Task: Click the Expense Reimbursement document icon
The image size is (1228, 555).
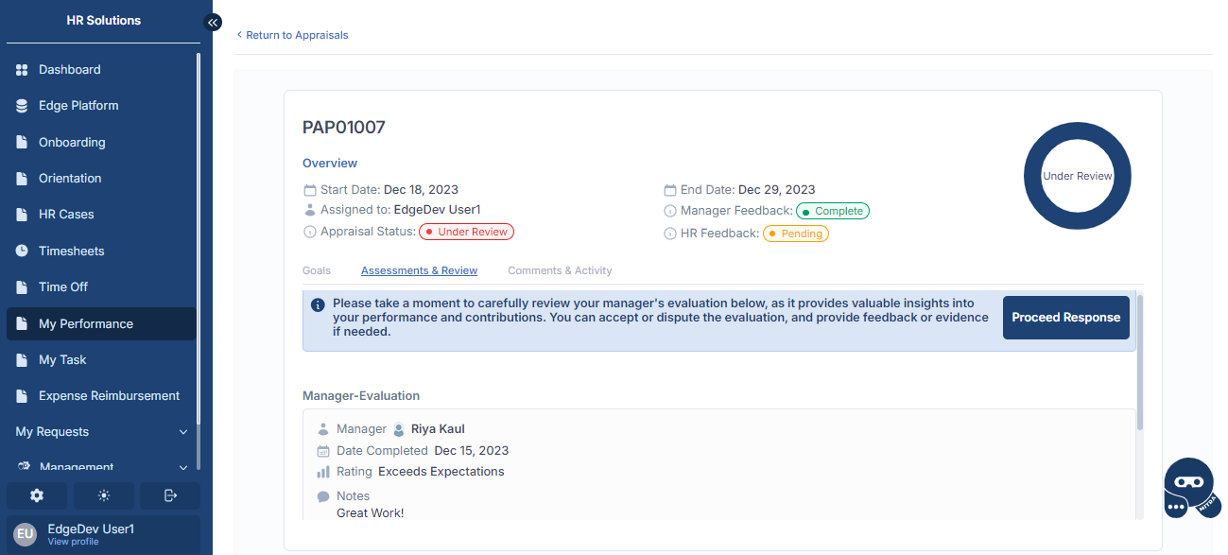Action: pos(22,396)
